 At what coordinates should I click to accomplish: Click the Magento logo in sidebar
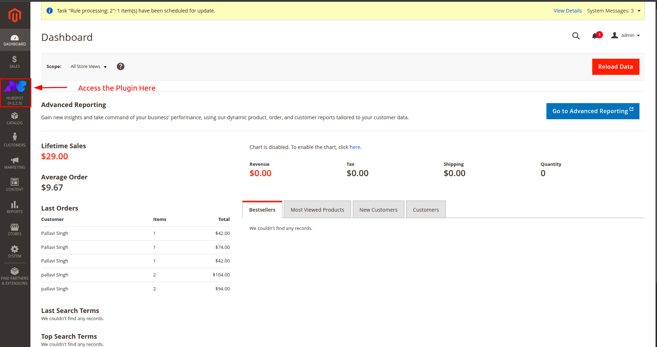[15, 15]
